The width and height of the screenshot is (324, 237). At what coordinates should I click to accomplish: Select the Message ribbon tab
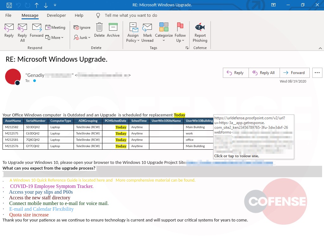pyautogui.click(x=30, y=16)
